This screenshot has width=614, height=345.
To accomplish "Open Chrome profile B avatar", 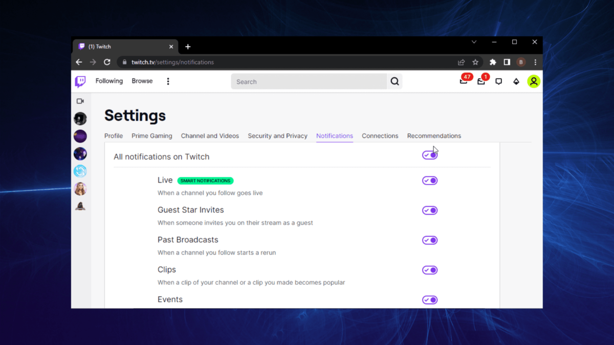I will click(x=521, y=62).
